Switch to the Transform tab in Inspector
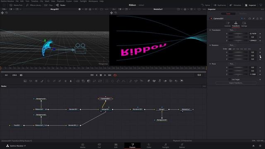Viewport: 265px width, 149px height. pyautogui.click(x=236, y=24)
